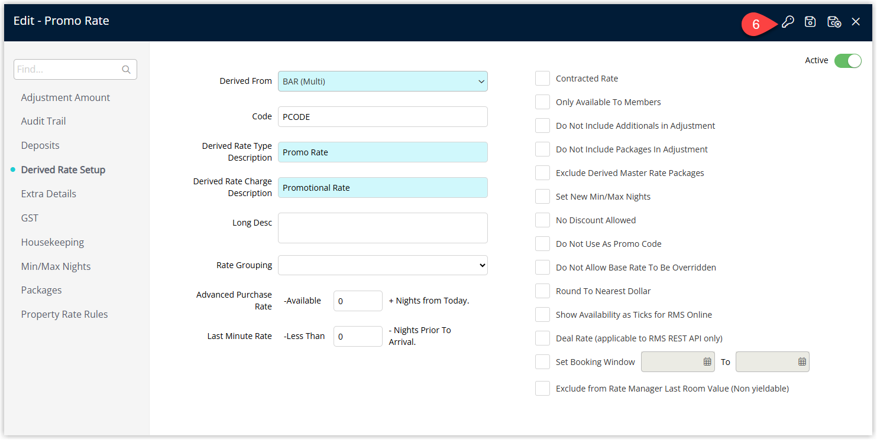Check Do Not Allow Base Rate To Be Overridden
The width and height of the screenshot is (877, 440).
point(542,268)
